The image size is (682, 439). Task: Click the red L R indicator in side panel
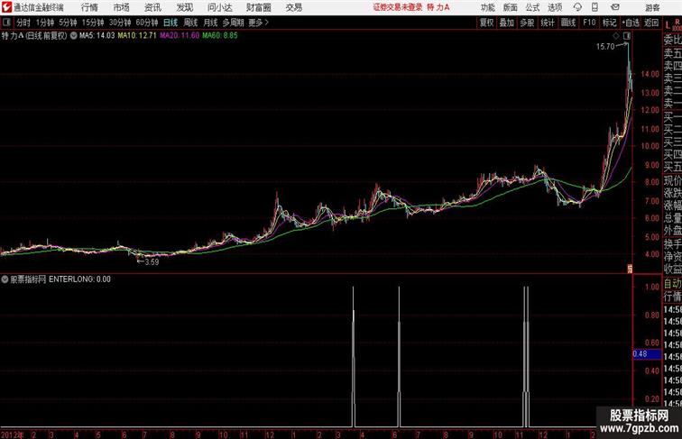(x=672, y=24)
